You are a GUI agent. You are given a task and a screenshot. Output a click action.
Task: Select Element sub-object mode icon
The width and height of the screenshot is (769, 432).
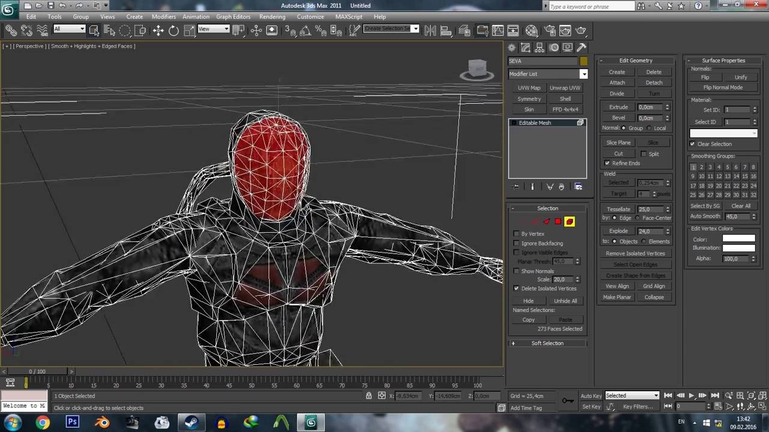pos(570,221)
